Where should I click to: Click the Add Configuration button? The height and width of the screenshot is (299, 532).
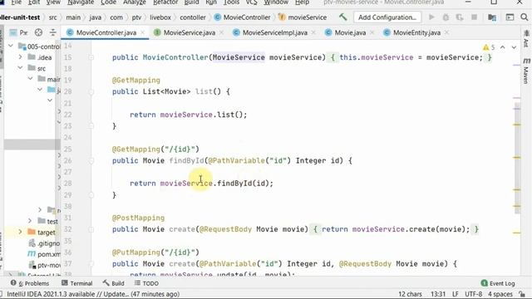(x=387, y=17)
